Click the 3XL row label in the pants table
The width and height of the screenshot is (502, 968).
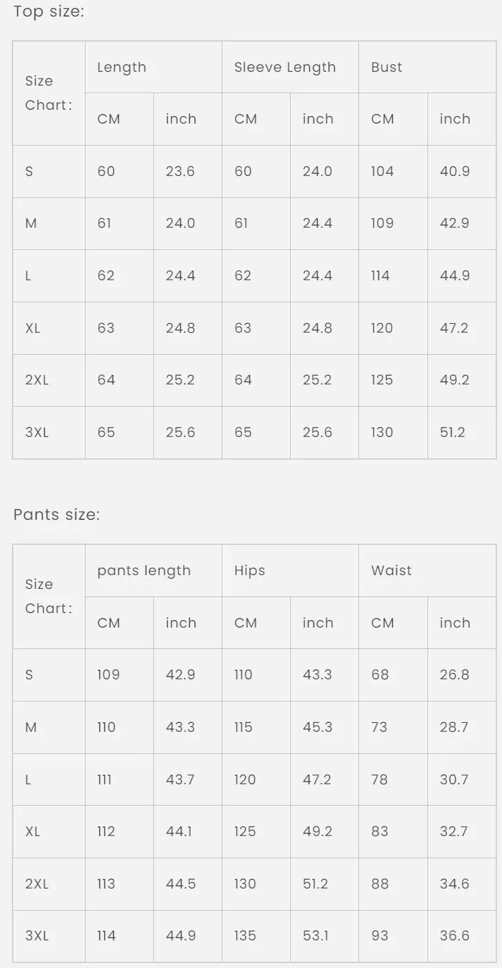(x=37, y=936)
